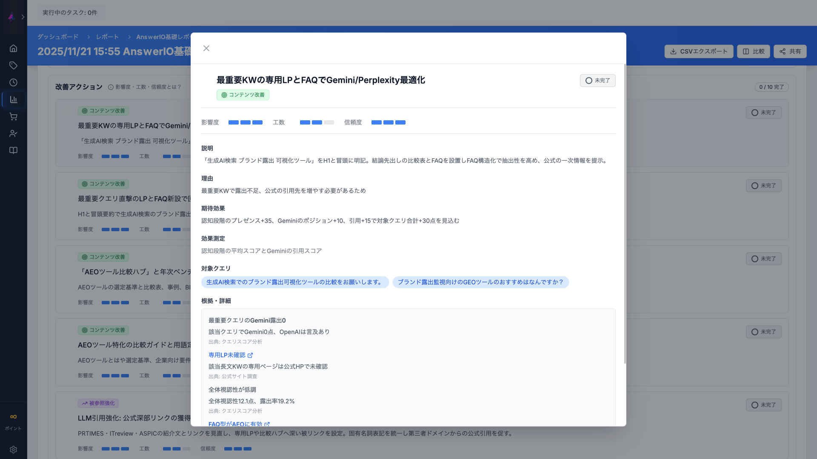The image size is (817, 459).
Task: Open the book guide icon in sidebar
Action: pyautogui.click(x=13, y=150)
